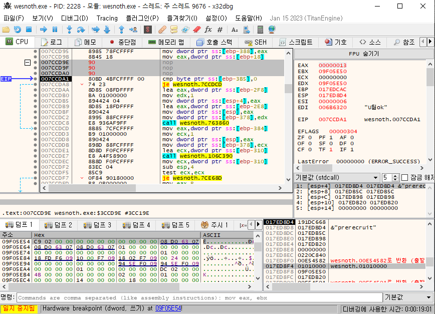Open the variables hash icon
Viewport: 435px width, 314px height.
click(220, 30)
